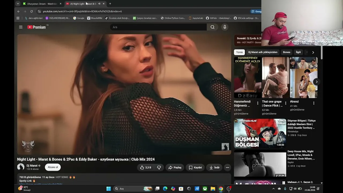Screen dimensions: 343x193
Task: Open the Dj Marat channel name link
Action: coord(32,166)
